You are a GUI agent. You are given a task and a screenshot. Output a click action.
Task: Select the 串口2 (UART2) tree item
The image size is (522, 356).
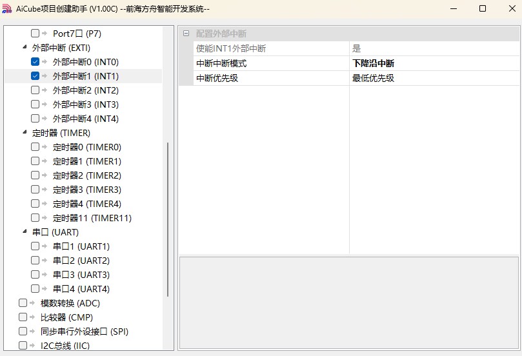(81, 261)
